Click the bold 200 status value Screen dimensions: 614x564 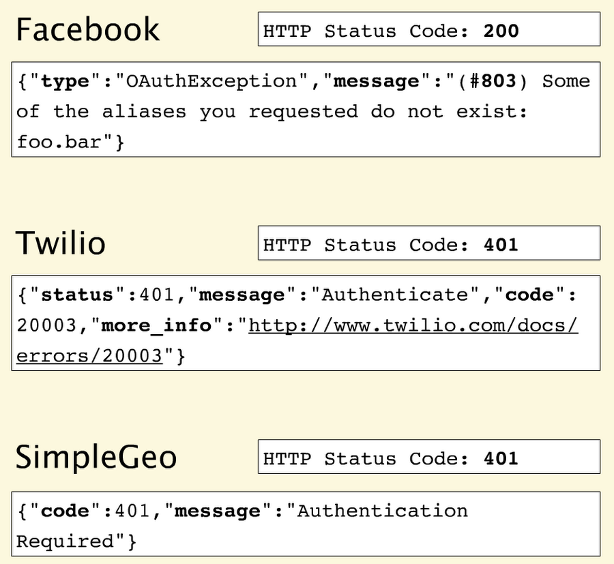[501, 31]
